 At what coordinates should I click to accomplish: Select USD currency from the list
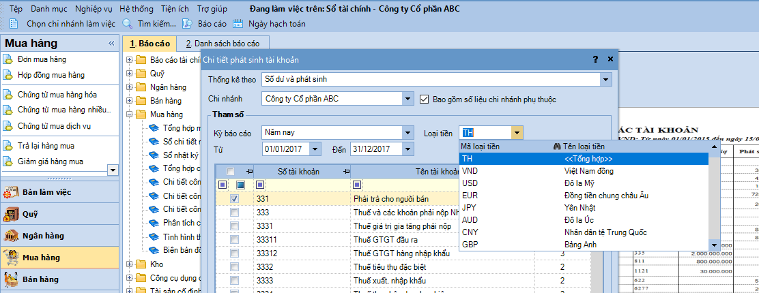tap(470, 183)
